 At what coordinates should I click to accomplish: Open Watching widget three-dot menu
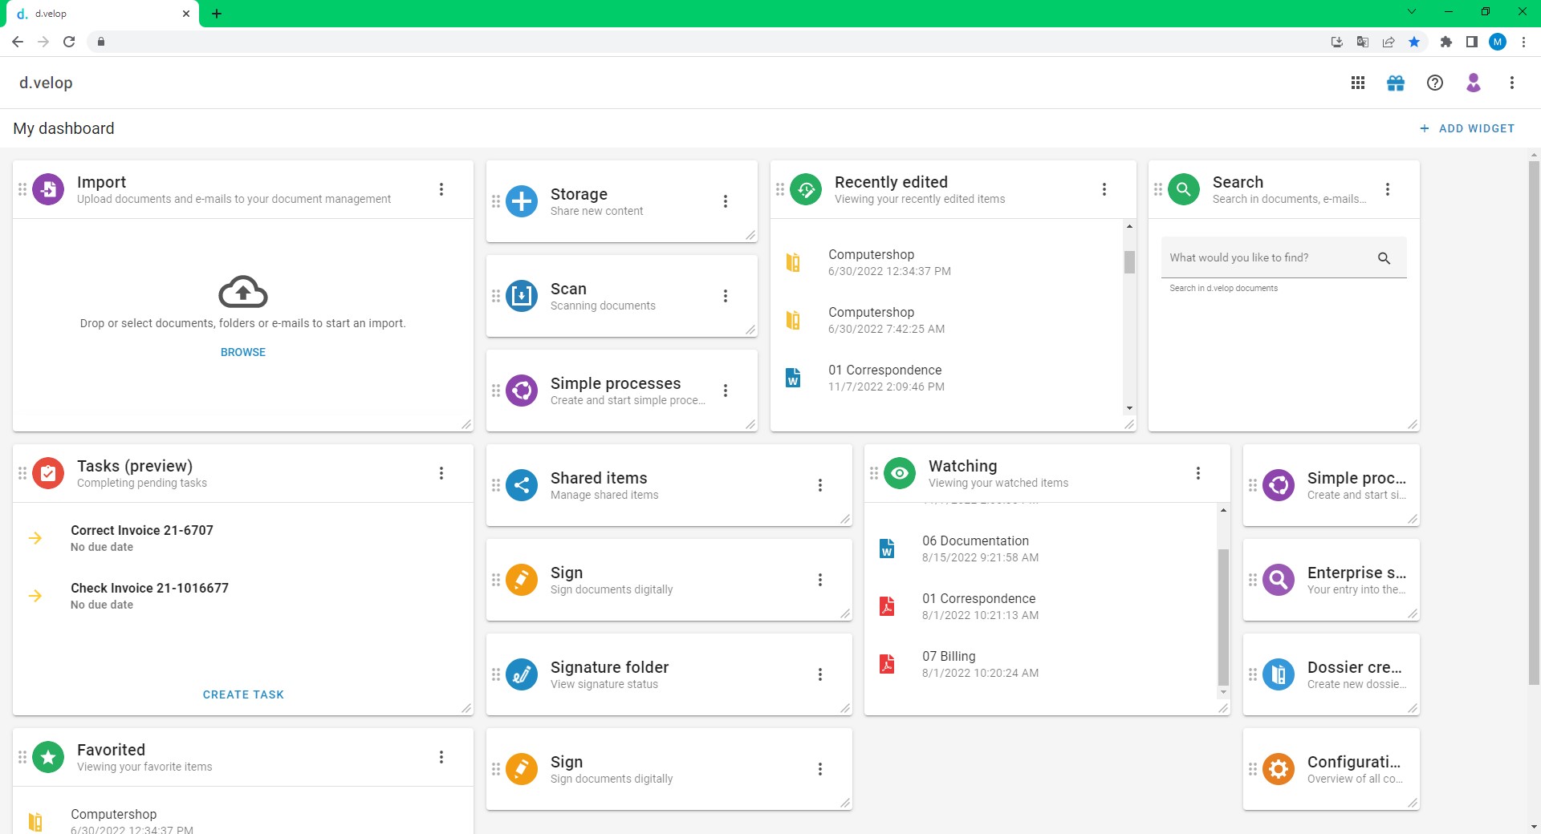(x=1198, y=473)
